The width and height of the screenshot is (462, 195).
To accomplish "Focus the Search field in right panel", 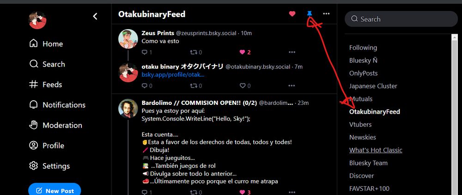I will tap(401, 19).
